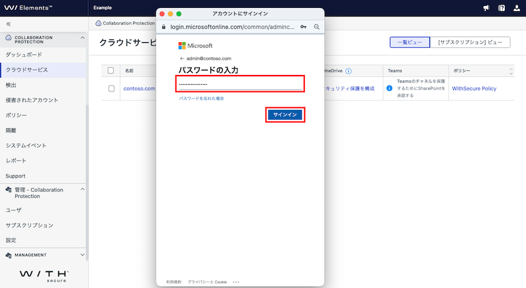Click the 名前 column header

pyautogui.click(x=129, y=71)
